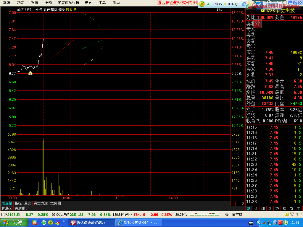Image resolution: width=303 pixels, height=227 pixels.
Task: Click the 成交量 label in chart header
Action: (71, 9)
